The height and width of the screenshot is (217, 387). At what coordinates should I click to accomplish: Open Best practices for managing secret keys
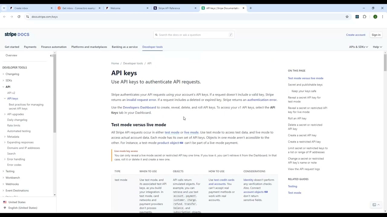click(26, 107)
